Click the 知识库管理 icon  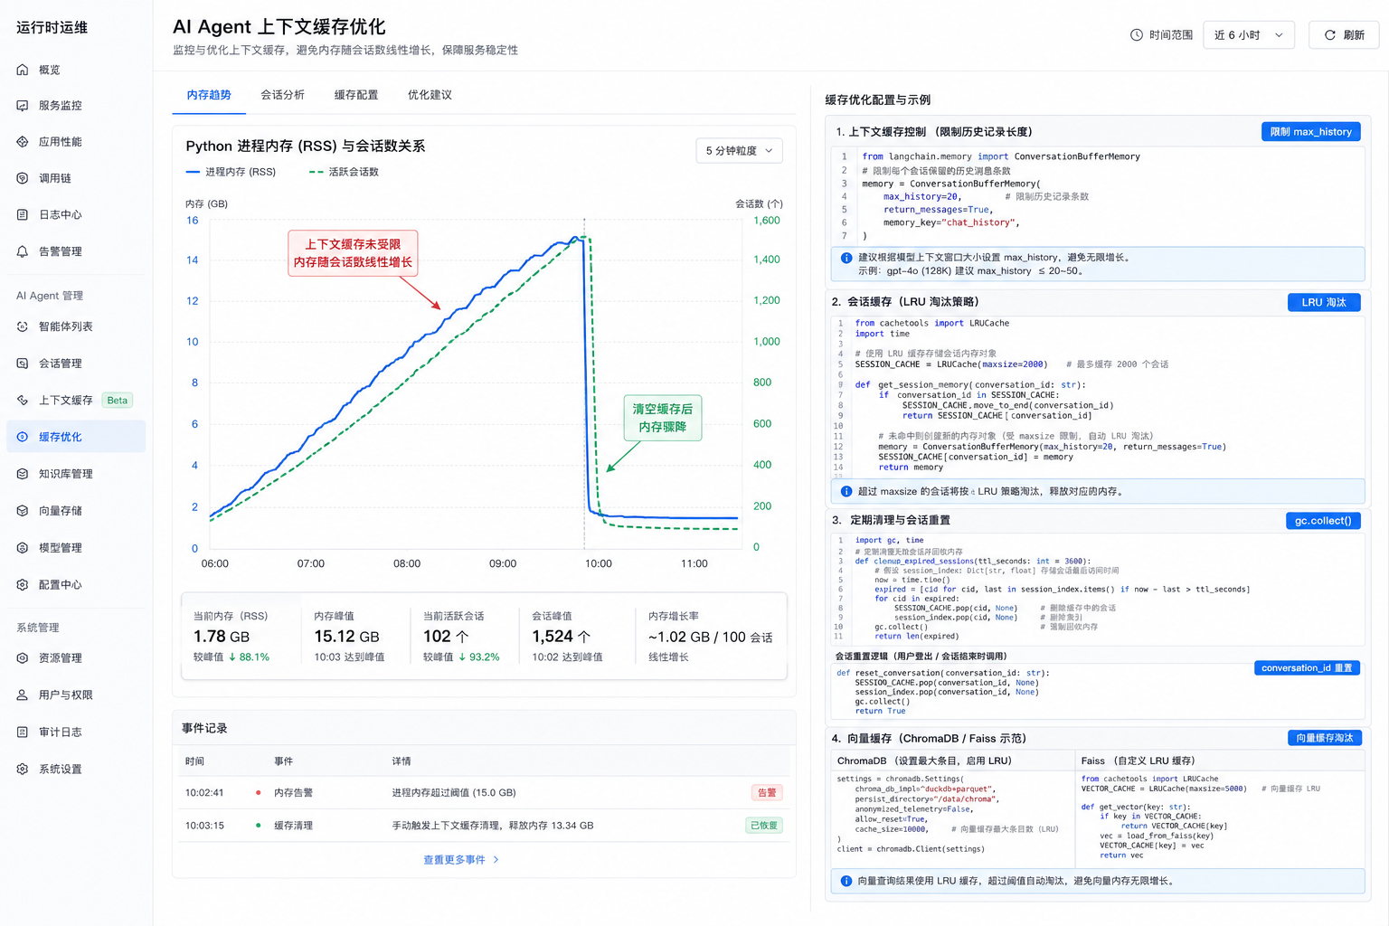point(23,474)
